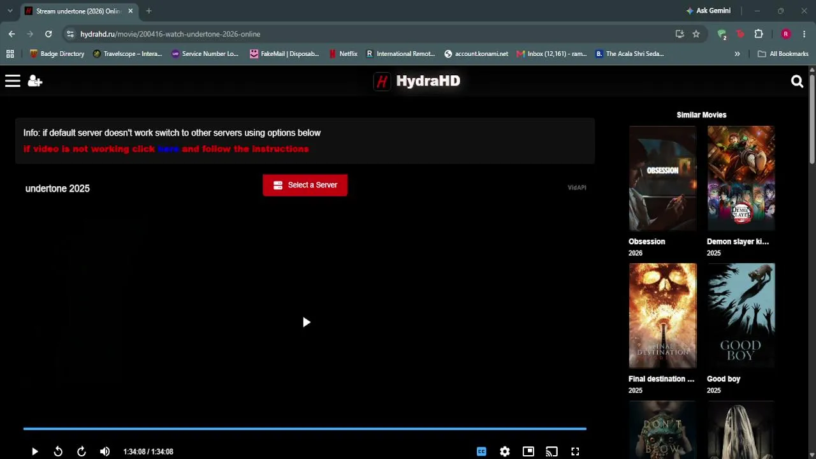View site information icon in address bar

(70, 34)
